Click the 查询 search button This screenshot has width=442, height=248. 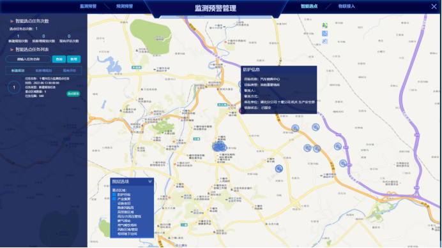click(x=59, y=59)
